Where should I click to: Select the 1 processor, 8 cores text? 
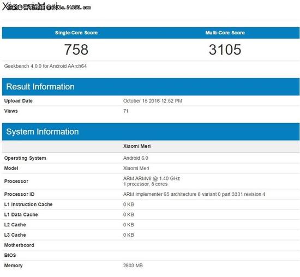146,184
